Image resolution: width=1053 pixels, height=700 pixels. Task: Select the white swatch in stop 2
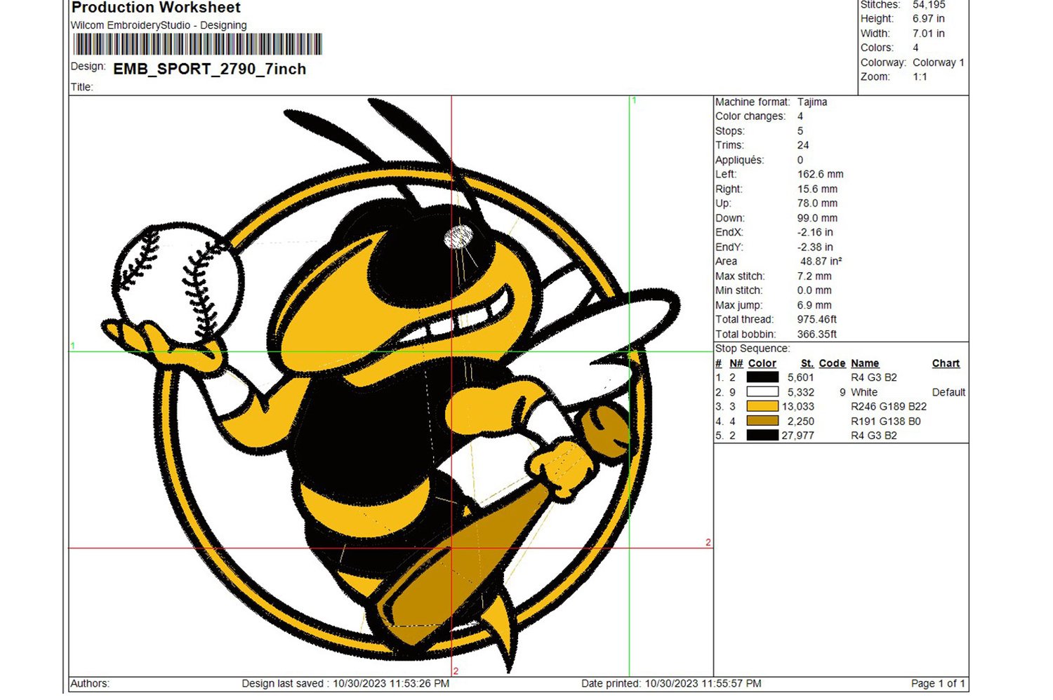762,392
